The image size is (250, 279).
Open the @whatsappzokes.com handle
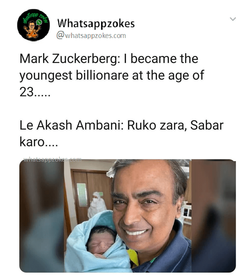[x=91, y=36]
